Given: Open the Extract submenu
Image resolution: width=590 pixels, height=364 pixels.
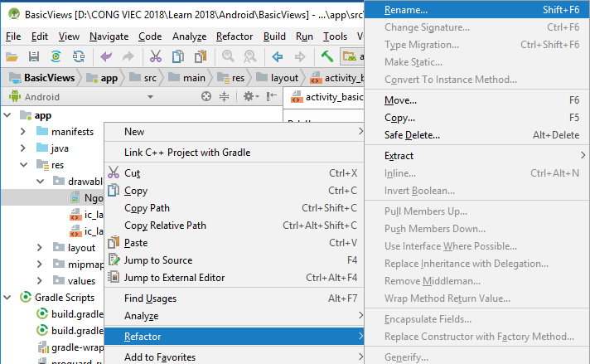Looking at the screenshot, I should 476,156.
